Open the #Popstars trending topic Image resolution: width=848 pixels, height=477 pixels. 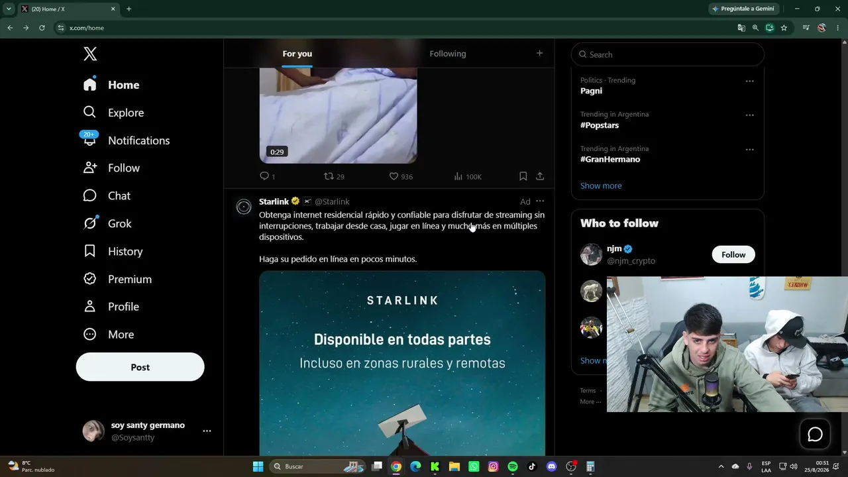(600, 125)
